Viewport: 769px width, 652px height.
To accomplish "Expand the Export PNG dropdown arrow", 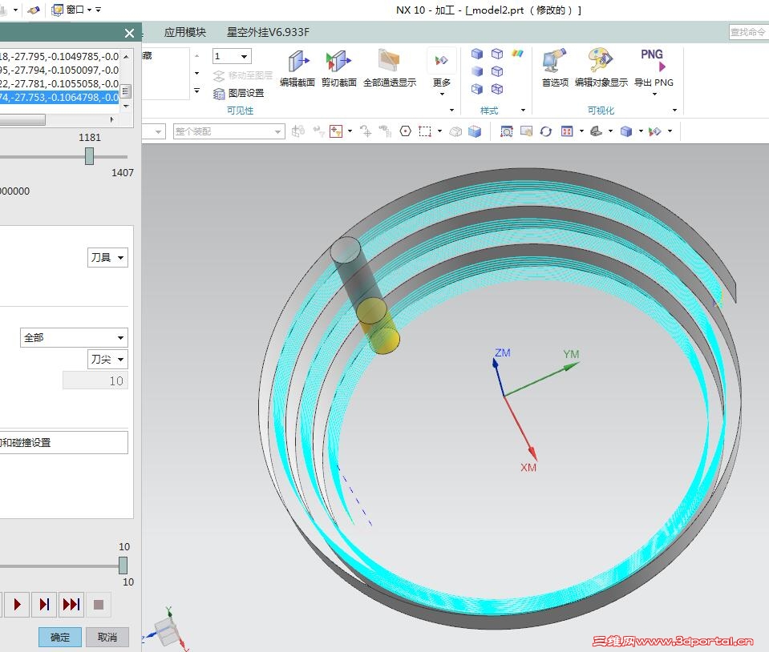I will point(654,94).
